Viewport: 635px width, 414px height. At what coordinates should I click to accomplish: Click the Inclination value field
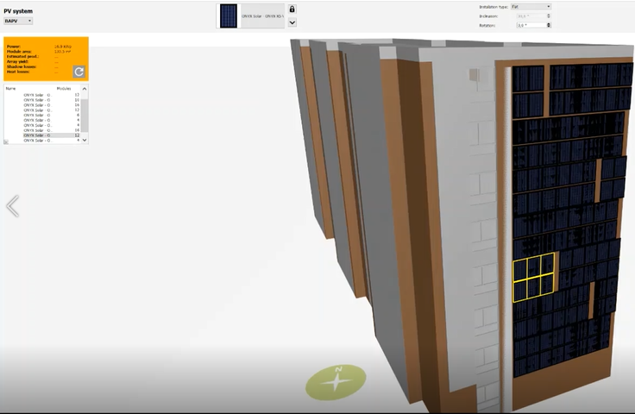pyautogui.click(x=528, y=16)
